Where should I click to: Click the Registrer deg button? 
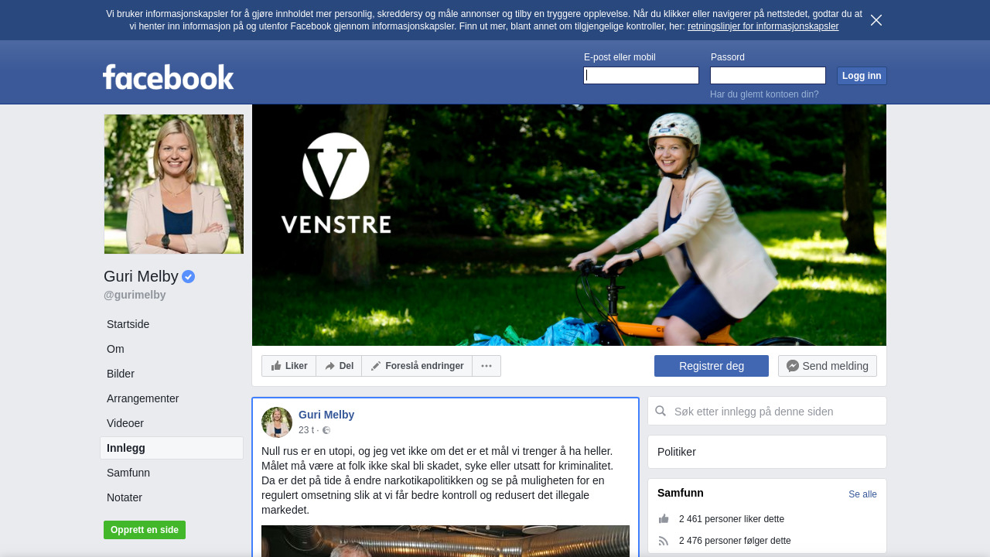pyautogui.click(x=712, y=366)
